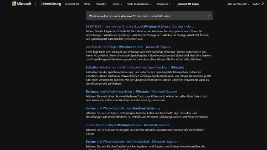Expand the Produkte dropdown

point(102,4)
